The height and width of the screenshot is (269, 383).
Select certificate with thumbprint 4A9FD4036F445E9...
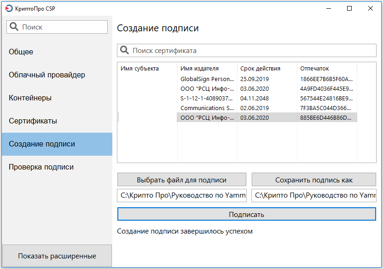(238, 89)
